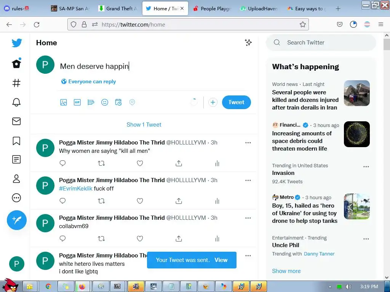Reply to the "kill all men" tweet
Screen dimensions: 390x292
coord(63,163)
